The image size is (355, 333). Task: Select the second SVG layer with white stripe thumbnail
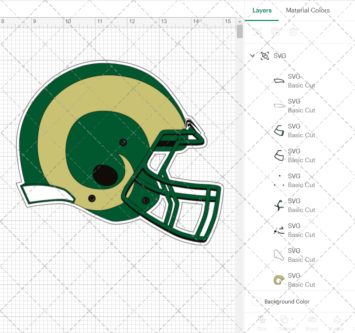point(300,106)
